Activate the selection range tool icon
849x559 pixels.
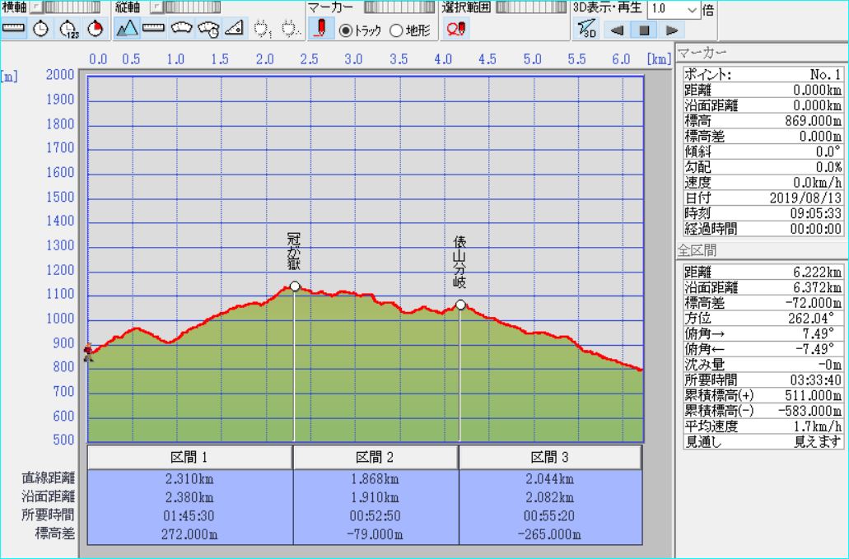click(456, 29)
